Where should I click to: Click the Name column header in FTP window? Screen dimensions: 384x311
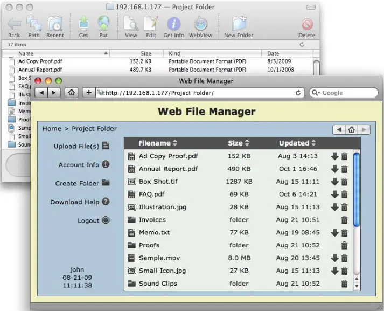(x=56, y=53)
